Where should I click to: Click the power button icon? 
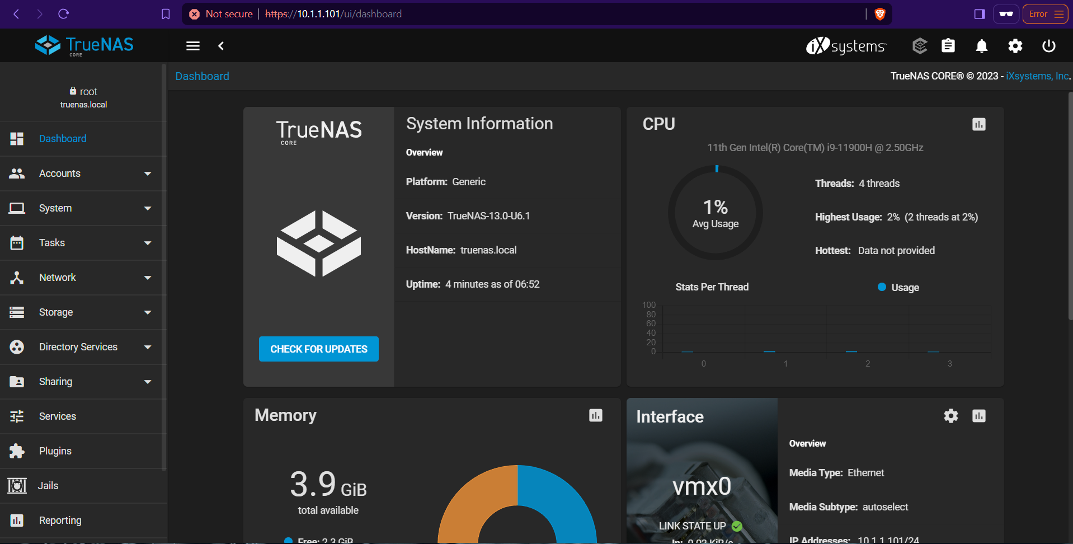(x=1049, y=46)
